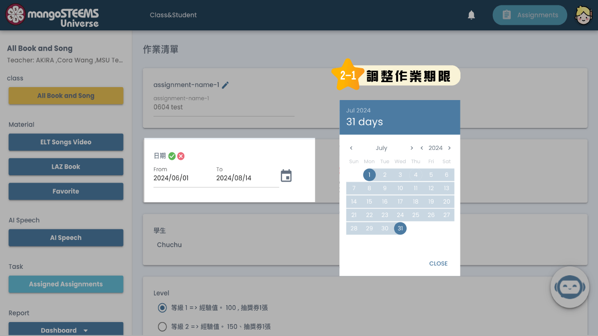Cancel date with red X icon
The height and width of the screenshot is (336, 598).
pos(181,156)
